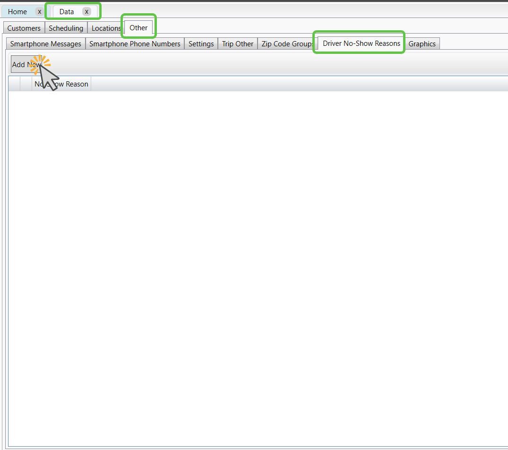This screenshot has height=450, width=508.
Task: Open the Graphics sub-tab
Action: coord(422,44)
